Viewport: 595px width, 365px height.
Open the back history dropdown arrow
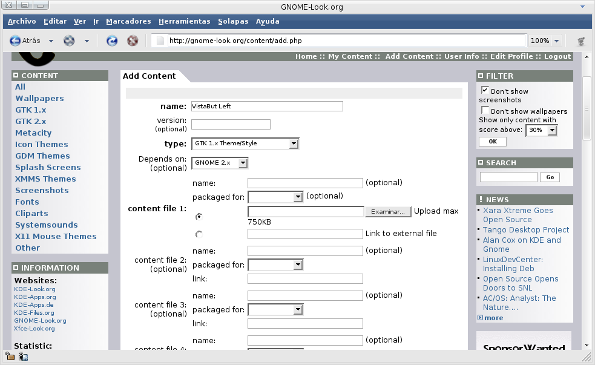click(x=51, y=41)
